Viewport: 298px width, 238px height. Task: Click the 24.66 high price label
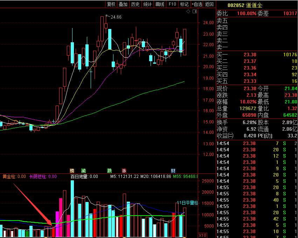tap(116, 17)
